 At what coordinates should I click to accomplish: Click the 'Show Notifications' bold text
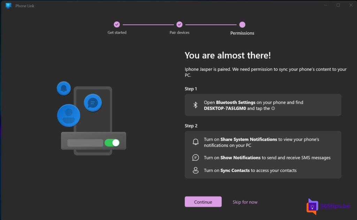241,157
